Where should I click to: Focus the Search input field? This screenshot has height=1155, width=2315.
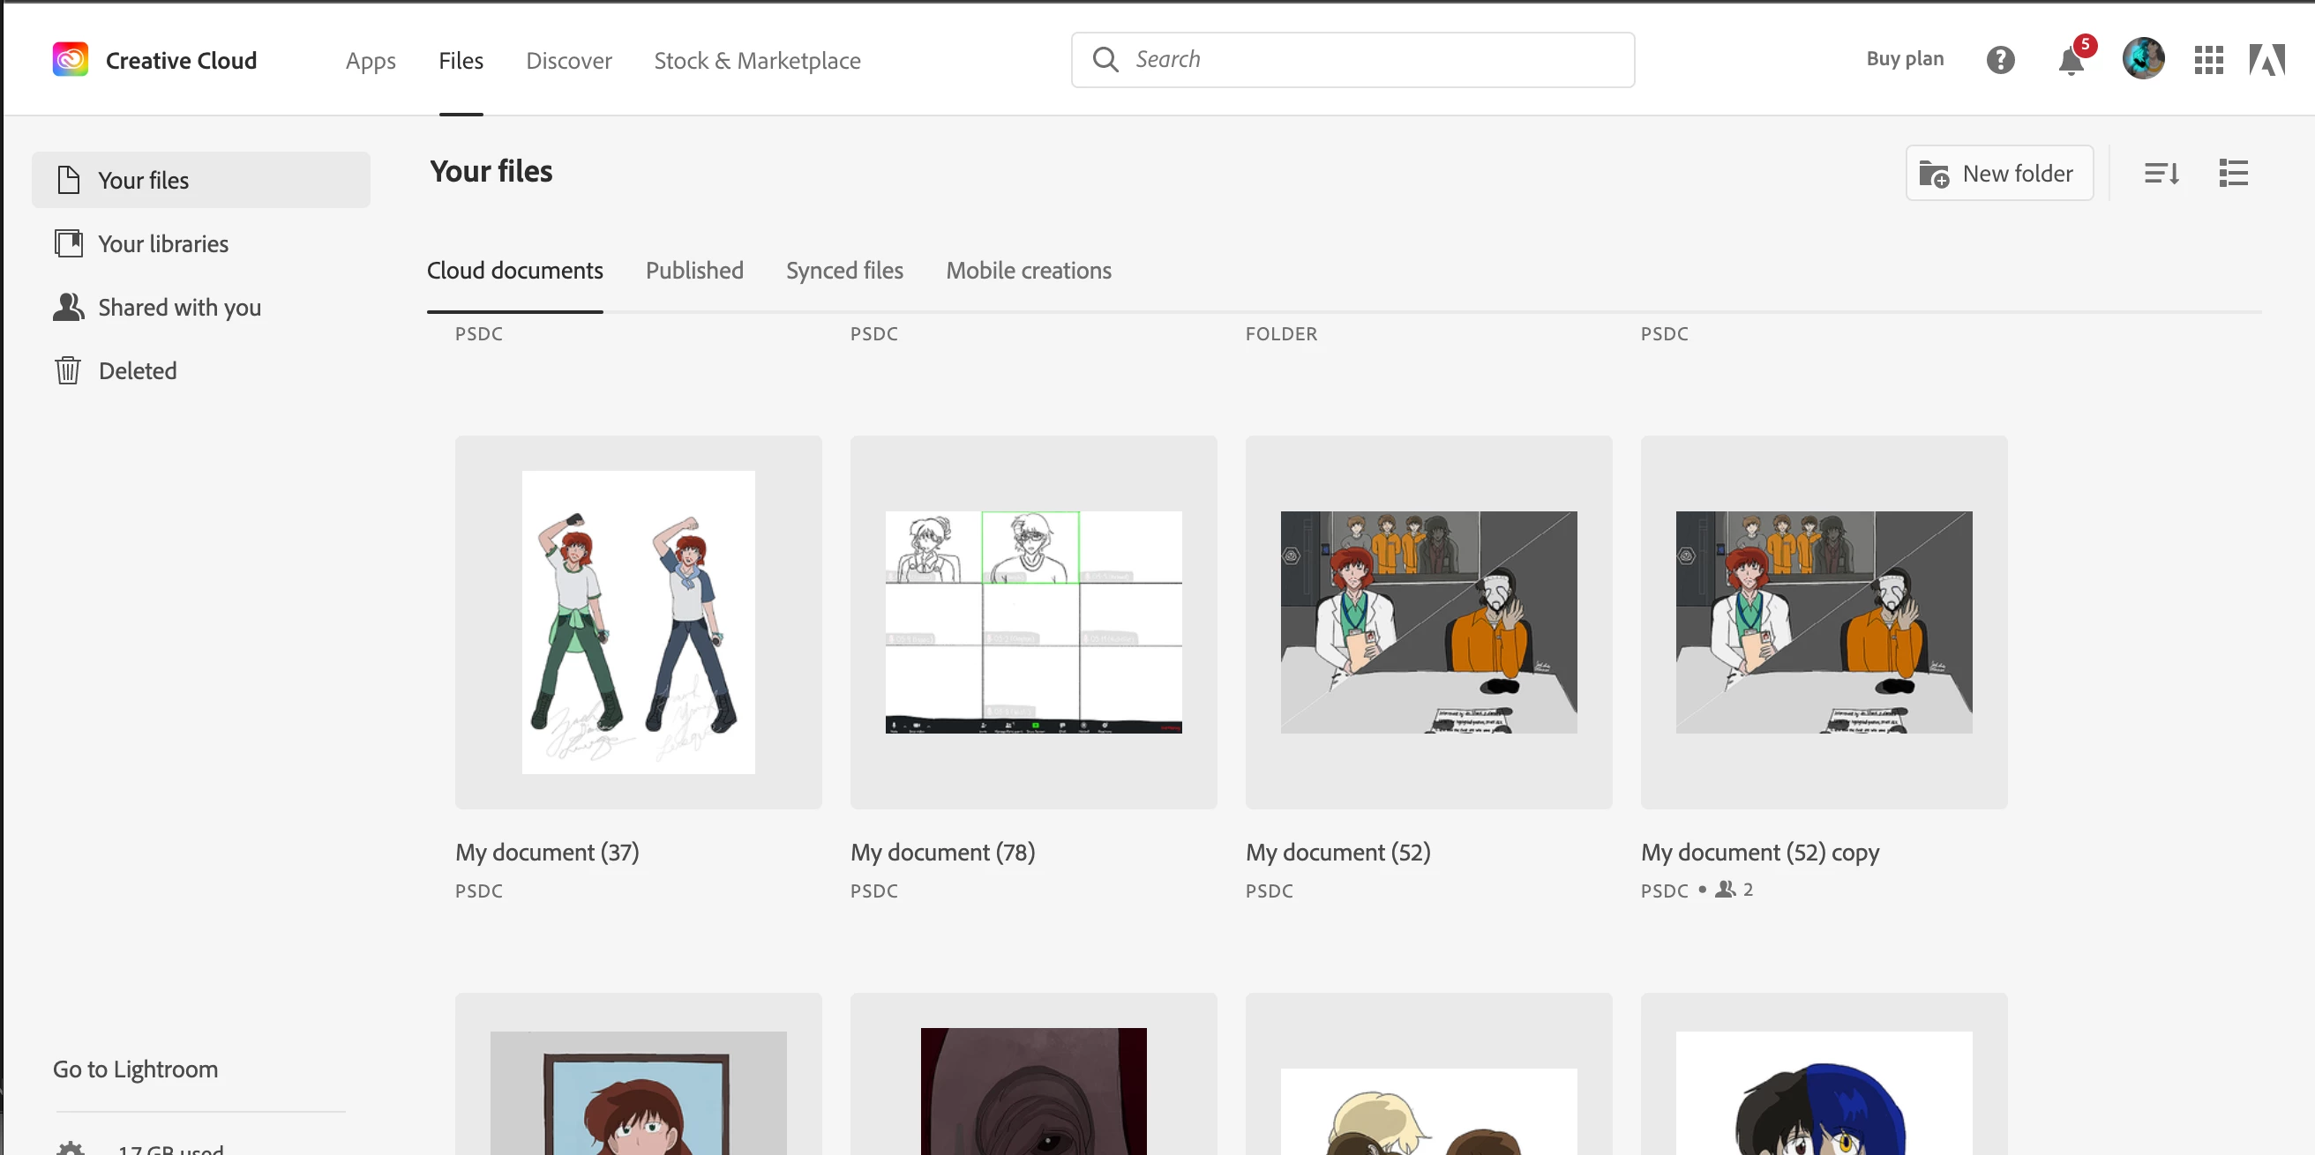pos(1375,59)
